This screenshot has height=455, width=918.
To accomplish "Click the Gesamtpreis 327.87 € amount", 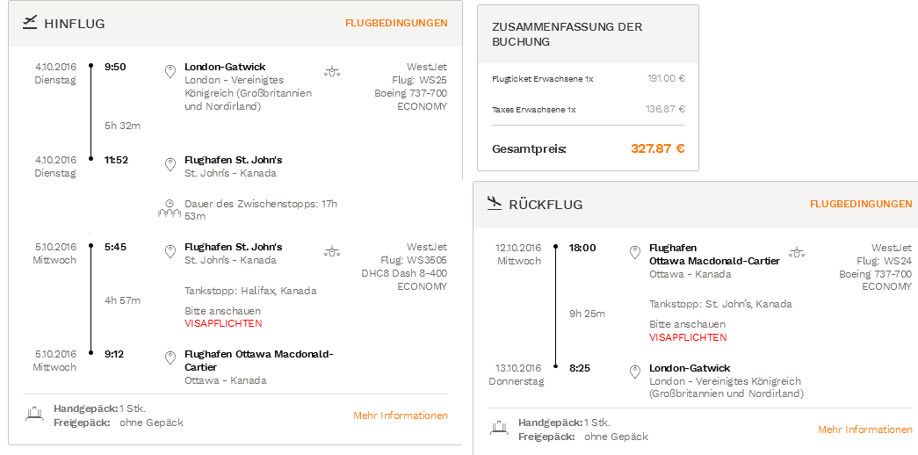I will [657, 148].
